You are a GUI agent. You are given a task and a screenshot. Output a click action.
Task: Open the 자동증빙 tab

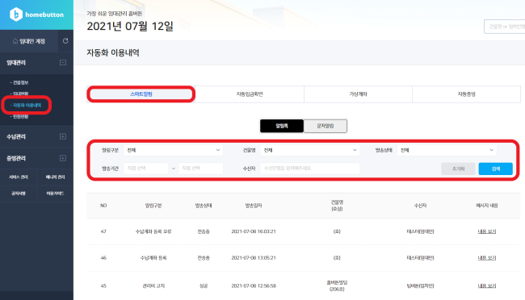tap(466, 94)
